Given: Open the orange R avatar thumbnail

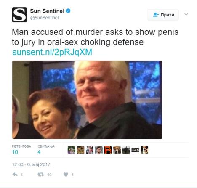Looking at the screenshot, I should (x=108, y=150).
